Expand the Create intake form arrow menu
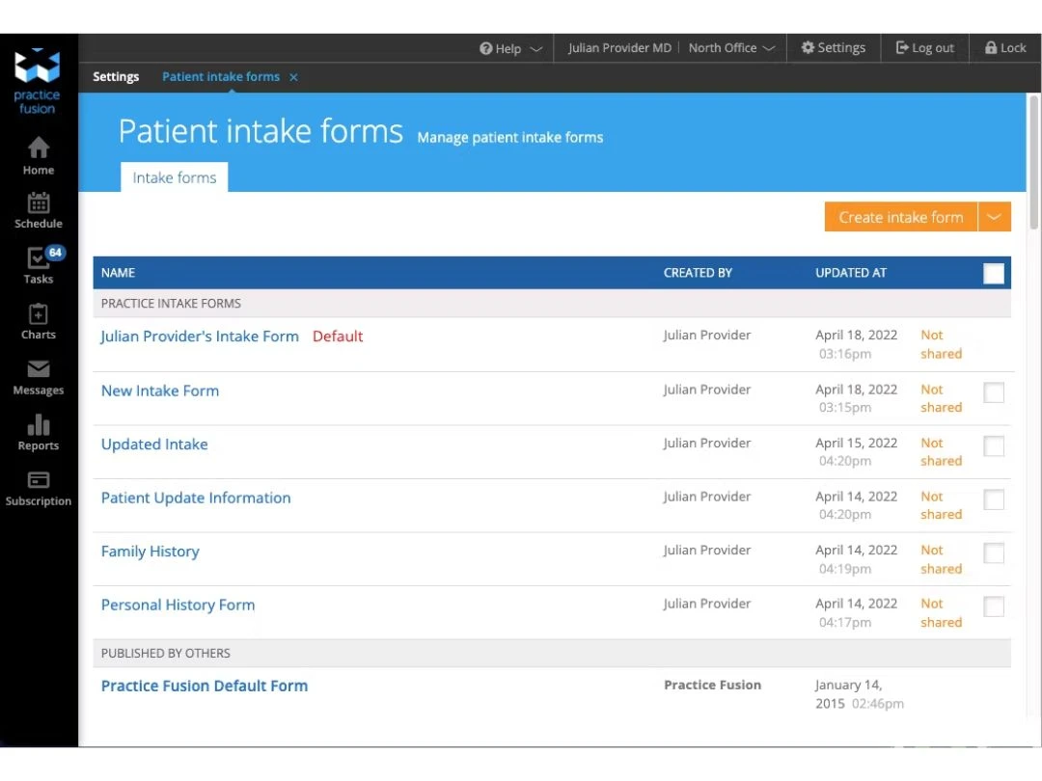 point(994,217)
